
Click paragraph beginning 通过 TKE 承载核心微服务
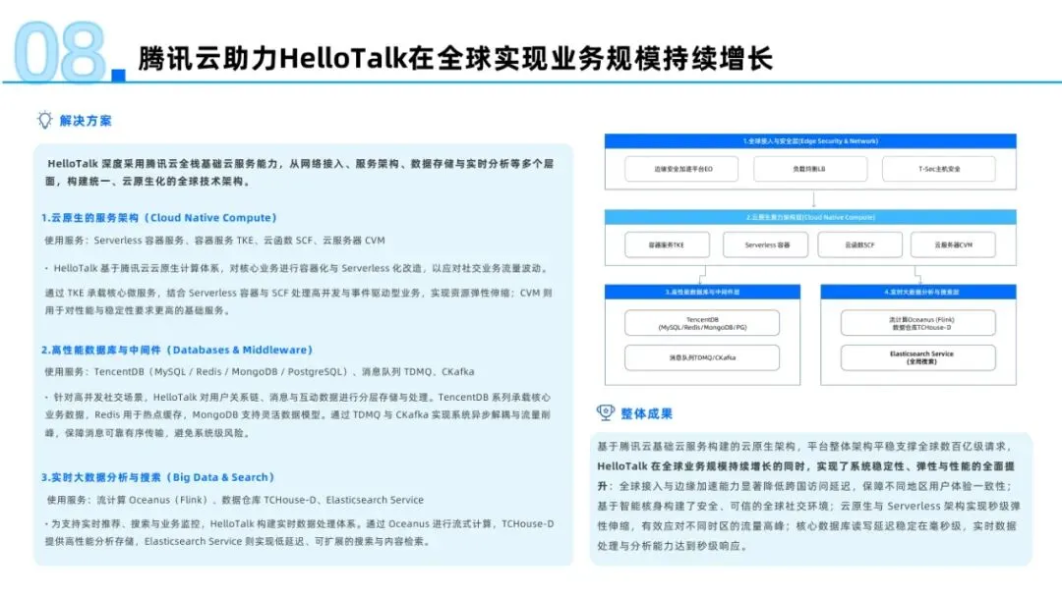coord(299,301)
